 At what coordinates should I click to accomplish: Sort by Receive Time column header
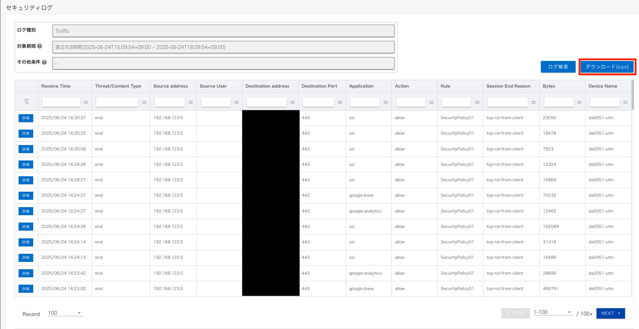[56, 86]
